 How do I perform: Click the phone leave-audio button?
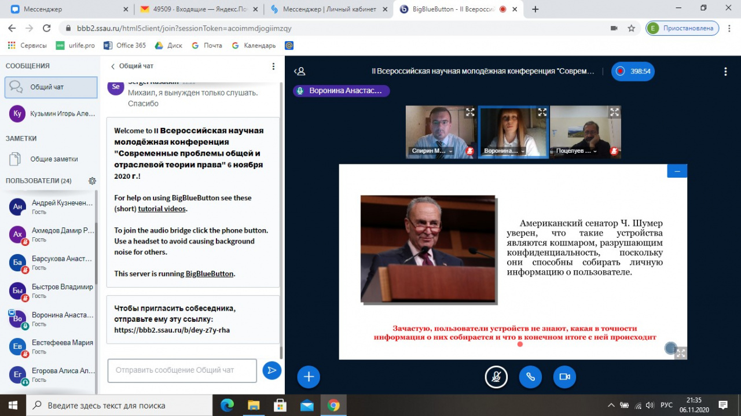coord(530,377)
